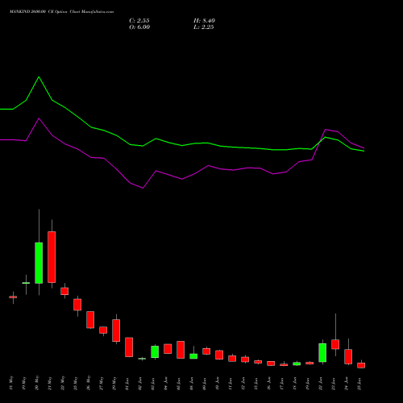This screenshot has height=403, width=403.
Task: Select the 29 May date label
Action: coord(114,383)
